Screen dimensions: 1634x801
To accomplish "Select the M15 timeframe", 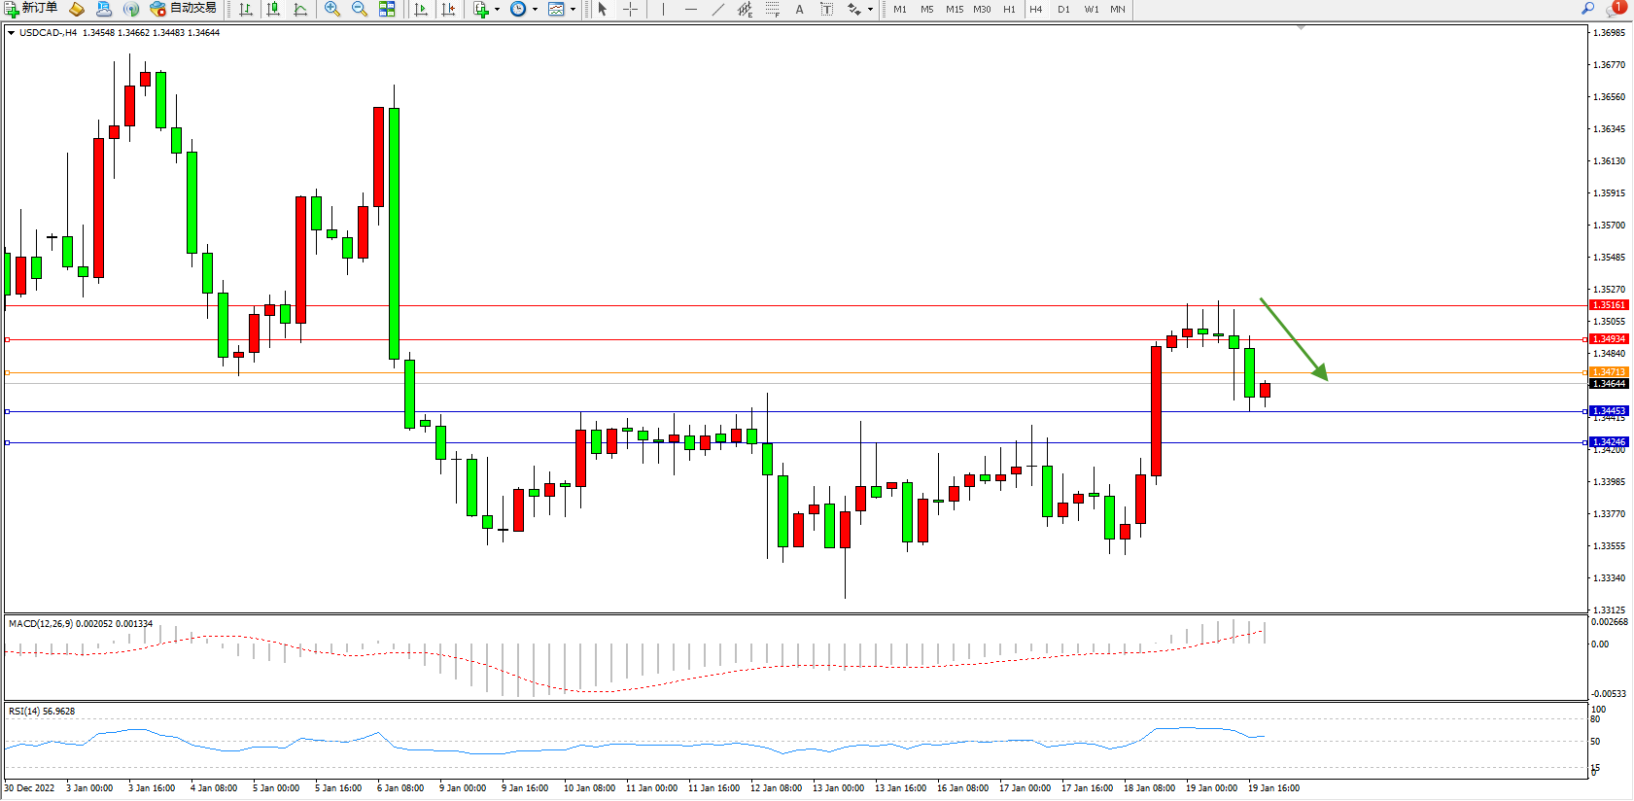I will pyautogui.click(x=955, y=9).
